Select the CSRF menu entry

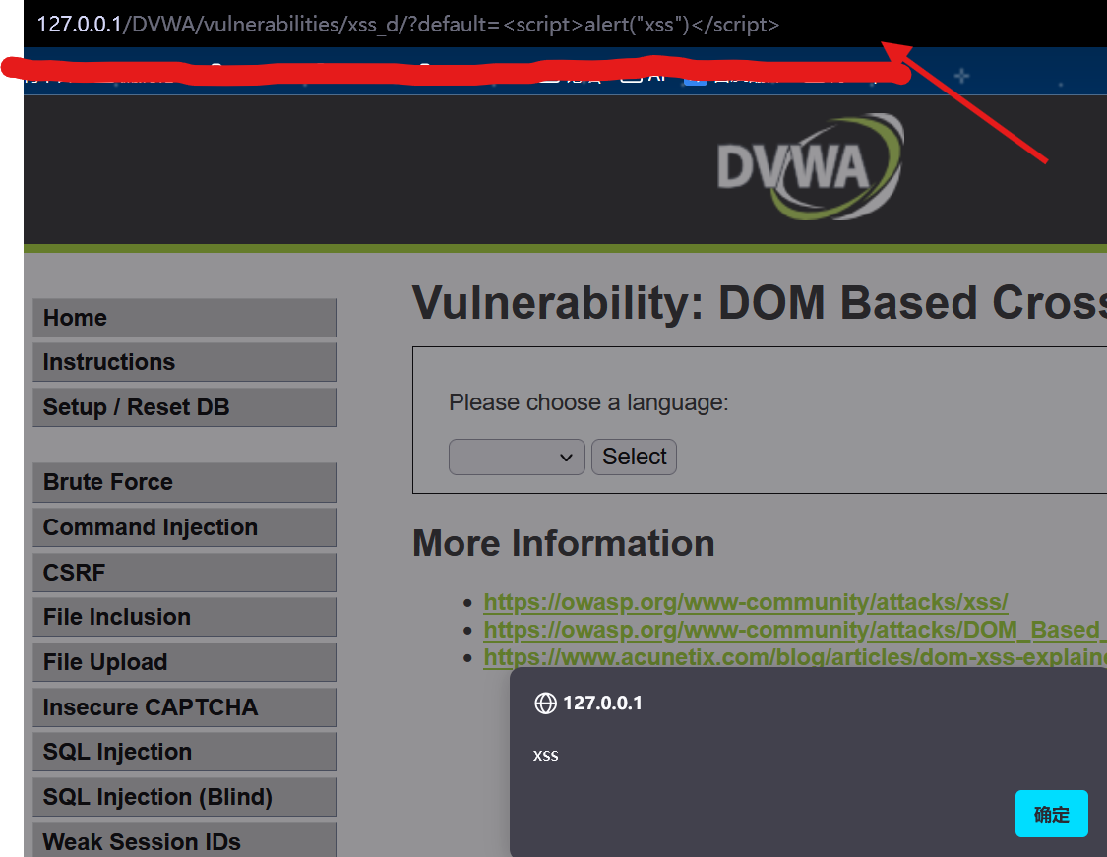click(x=184, y=573)
